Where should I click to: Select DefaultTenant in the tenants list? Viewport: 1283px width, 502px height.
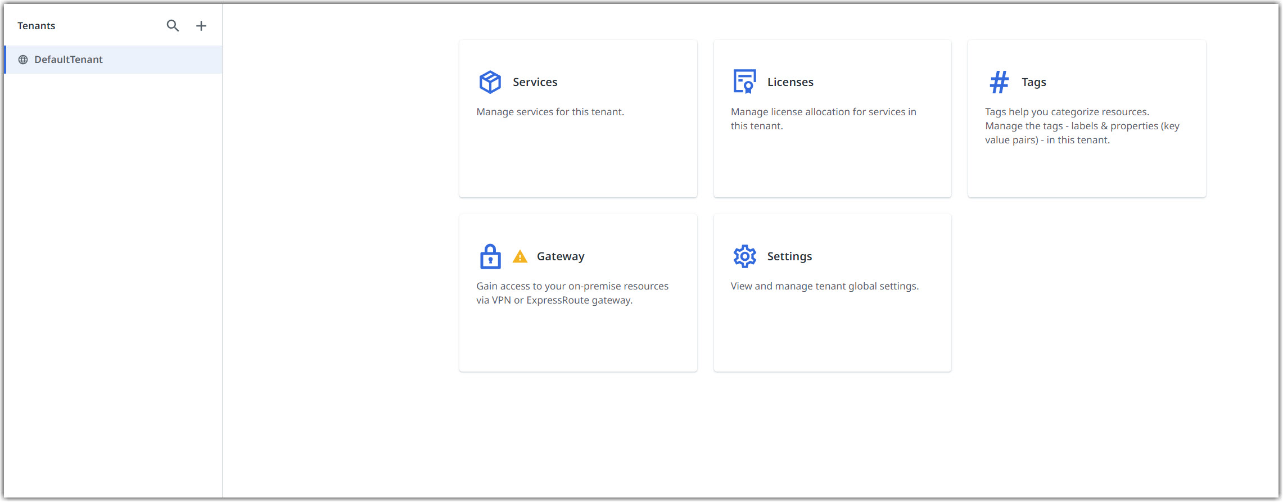click(x=69, y=60)
